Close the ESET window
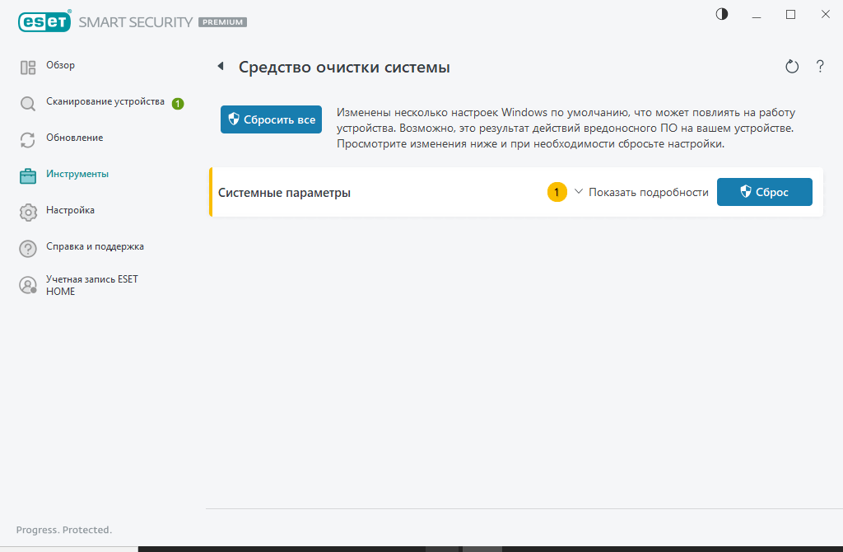 825,15
